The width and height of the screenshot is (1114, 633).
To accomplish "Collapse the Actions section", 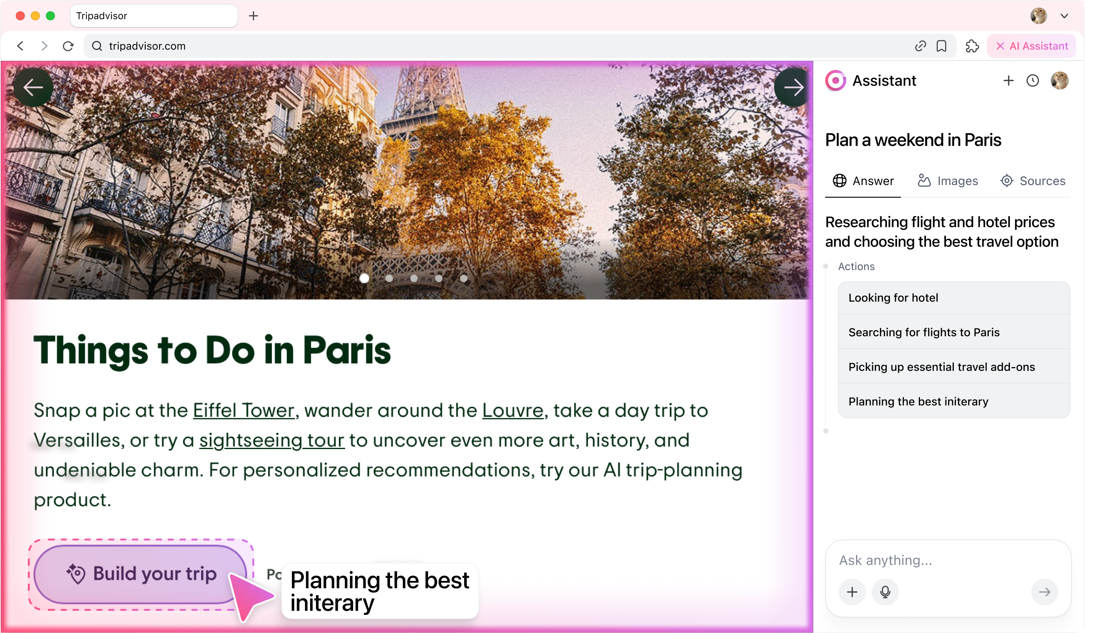I will pos(856,266).
